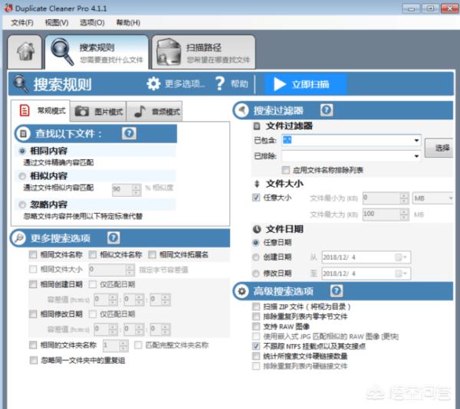Select 修改日期 radio button
Screen dimensions: 460x409
point(256,273)
